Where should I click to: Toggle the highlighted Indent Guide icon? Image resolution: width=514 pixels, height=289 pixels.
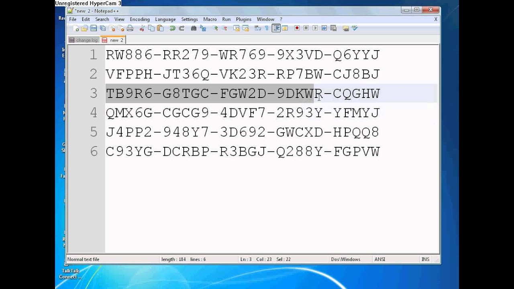[276, 28]
